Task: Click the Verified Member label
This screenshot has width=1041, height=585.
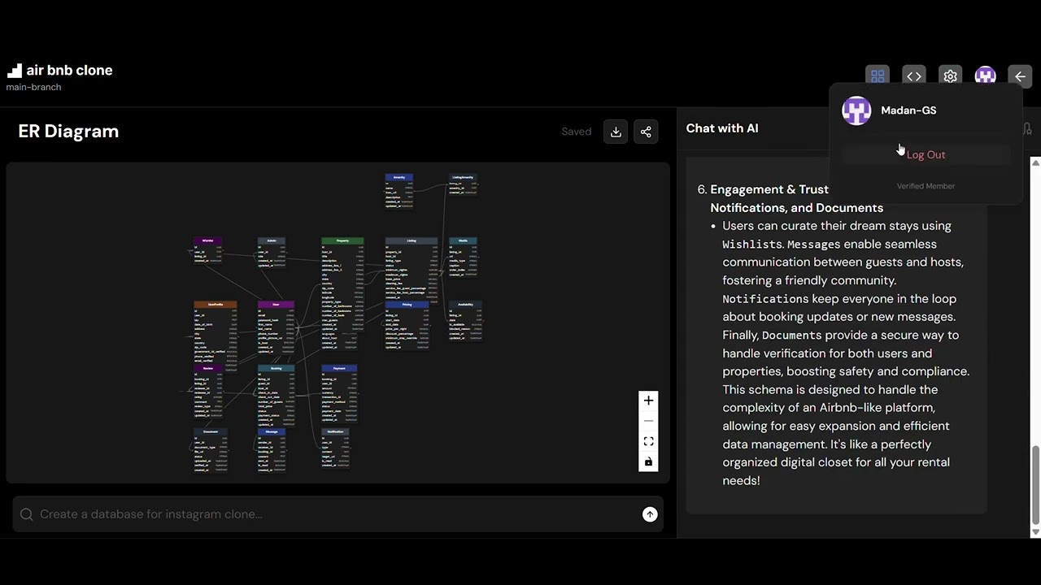Action: click(926, 186)
